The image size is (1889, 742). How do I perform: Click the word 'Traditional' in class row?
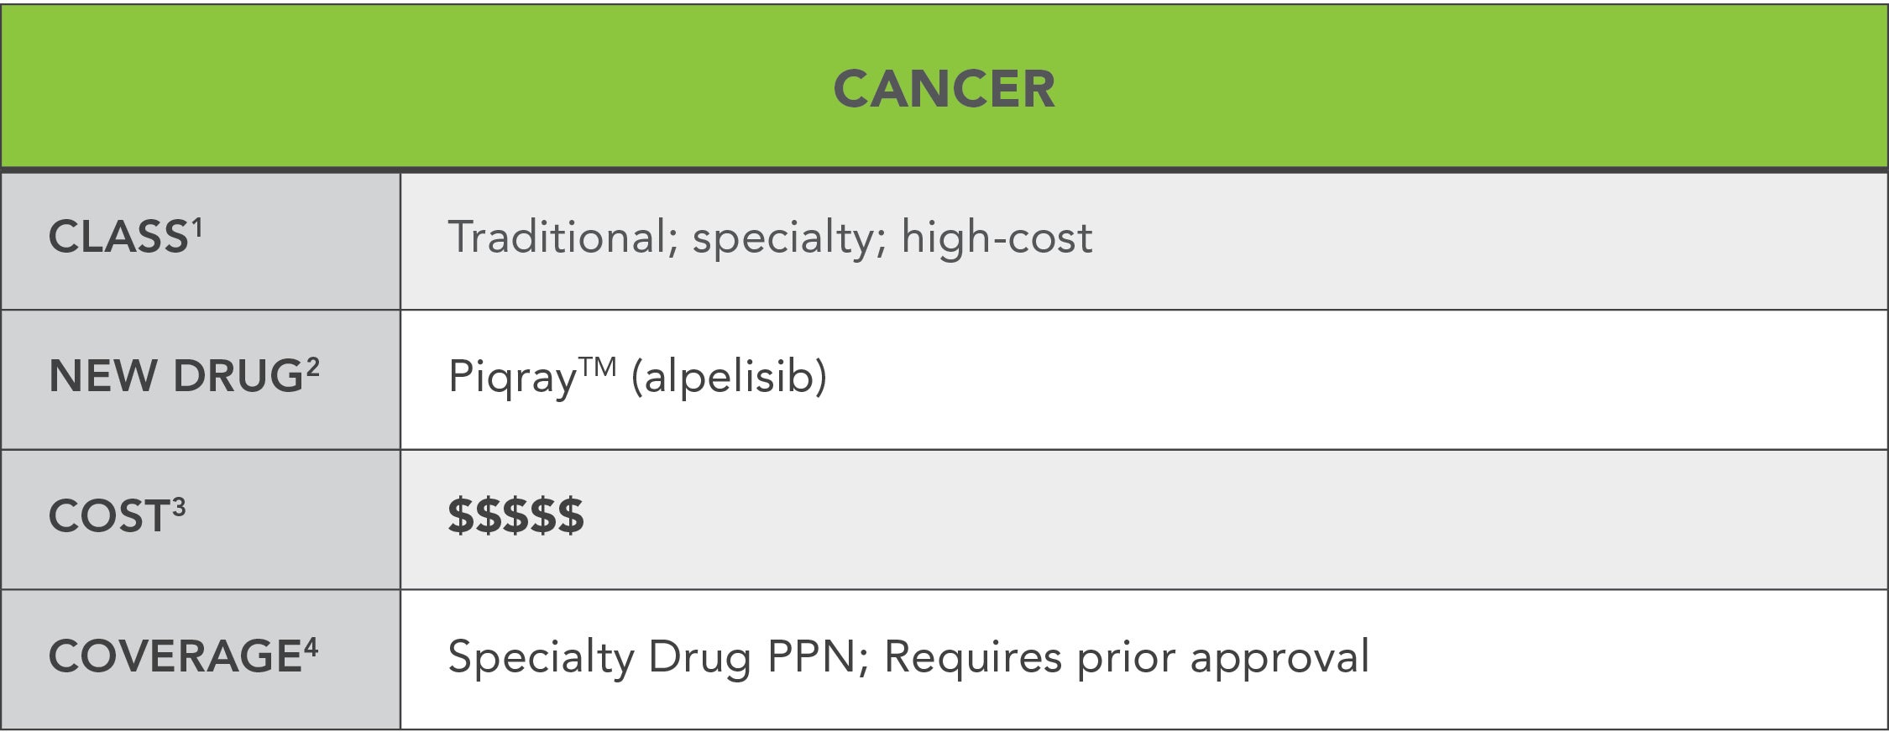click(x=557, y=237)
